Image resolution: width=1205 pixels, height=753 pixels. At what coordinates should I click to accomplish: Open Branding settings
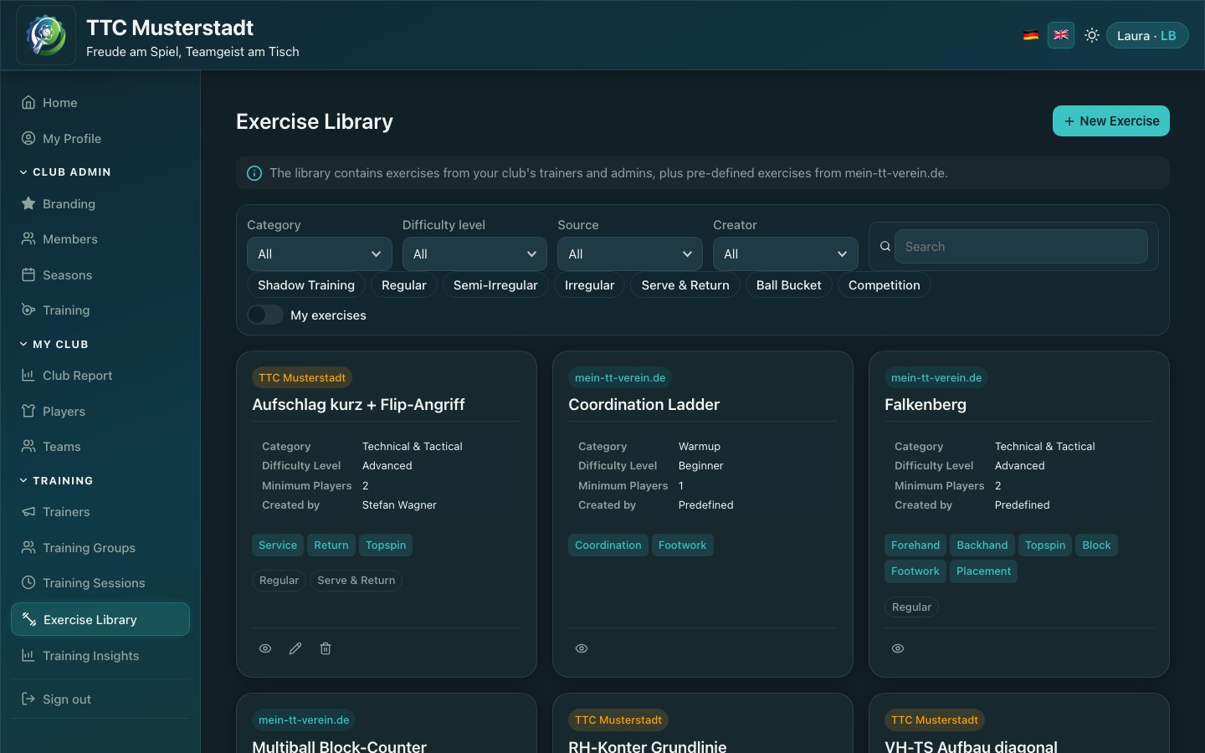click(100, 204)
